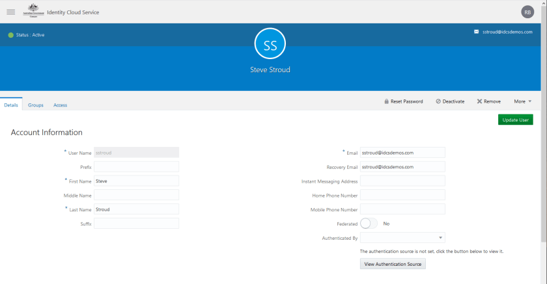Click the SS profile avatar circle
Screen dimensions: 547x284
[270, 44]
